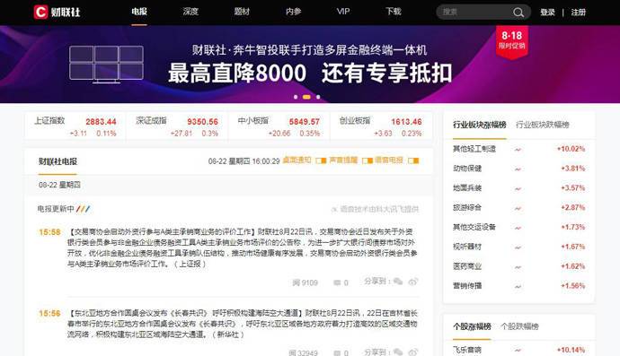Share the 15:56 telegraph via Weibo icon

[413, 352]
